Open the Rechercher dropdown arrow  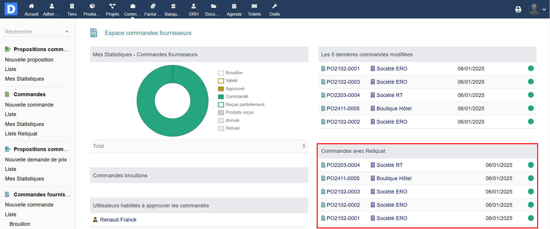click(x=67, y=32)
